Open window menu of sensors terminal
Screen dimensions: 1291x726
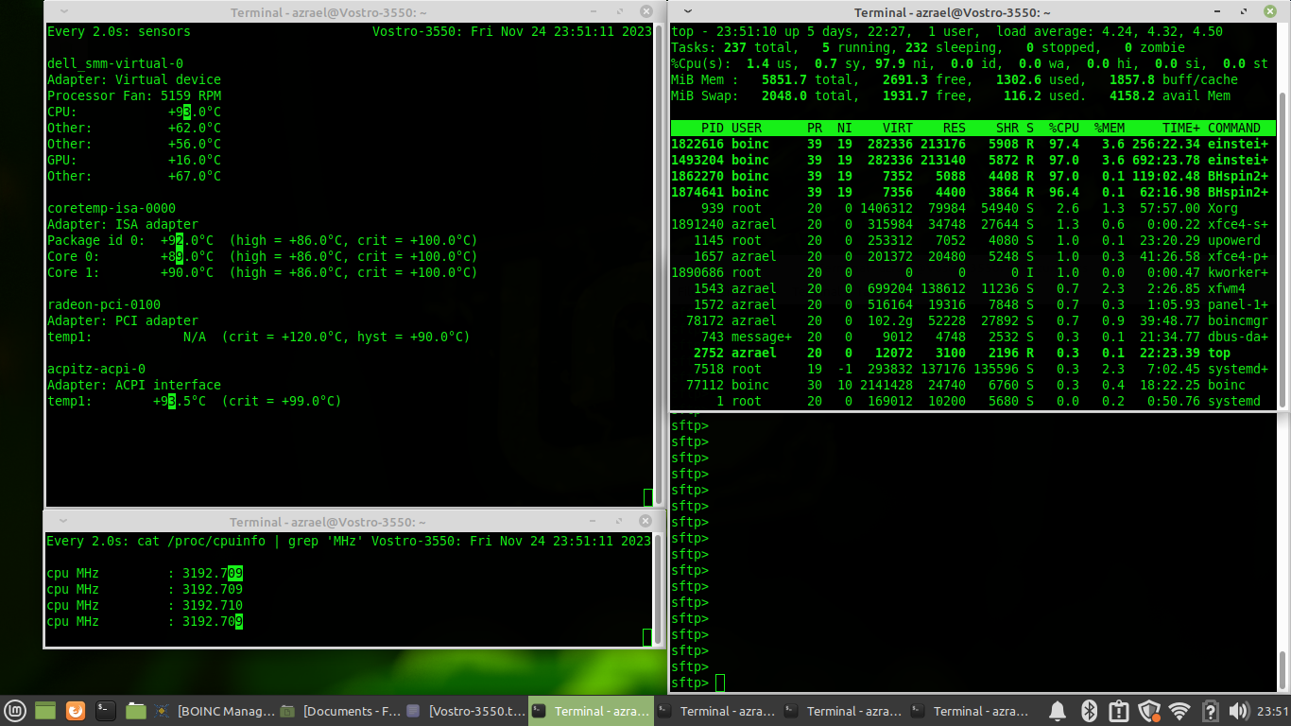coord(61,12)
